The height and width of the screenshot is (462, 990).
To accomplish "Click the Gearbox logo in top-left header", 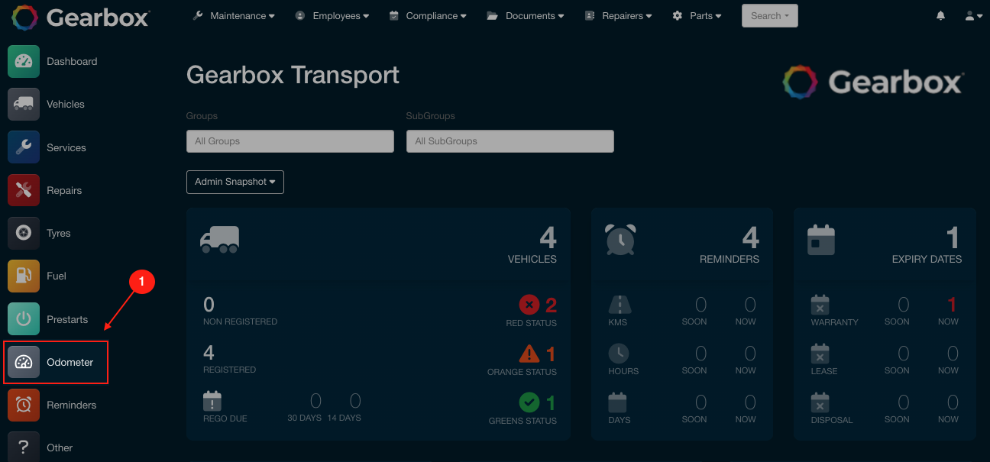I will (x=80, y=17).
